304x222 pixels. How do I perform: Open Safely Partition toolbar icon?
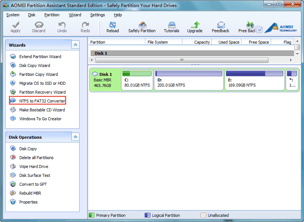(142, 25)
